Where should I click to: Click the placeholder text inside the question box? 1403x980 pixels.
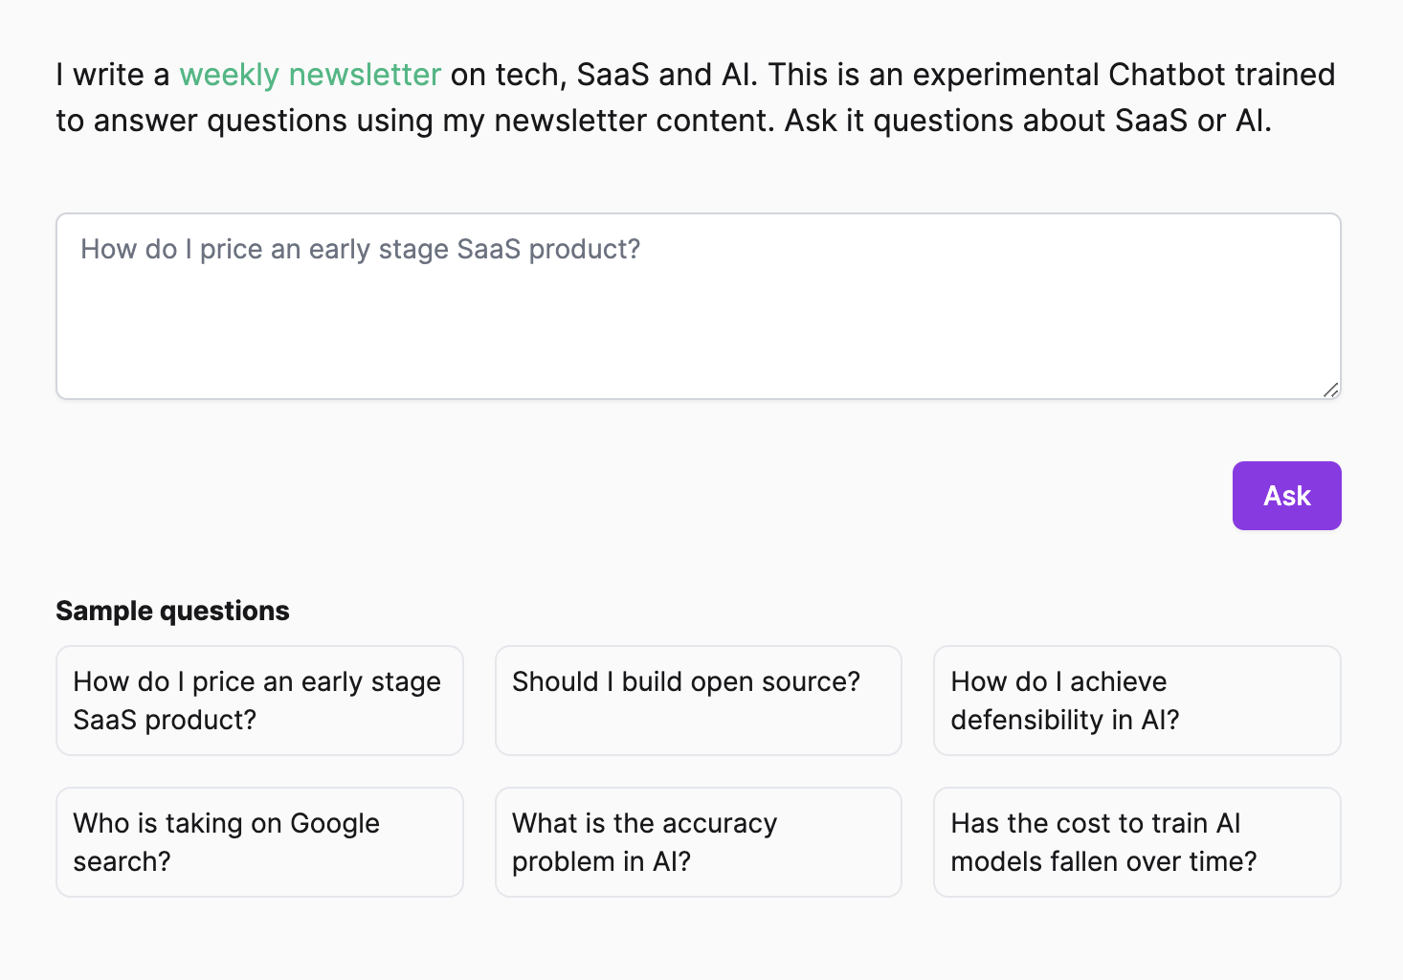(x=360, y=250)
